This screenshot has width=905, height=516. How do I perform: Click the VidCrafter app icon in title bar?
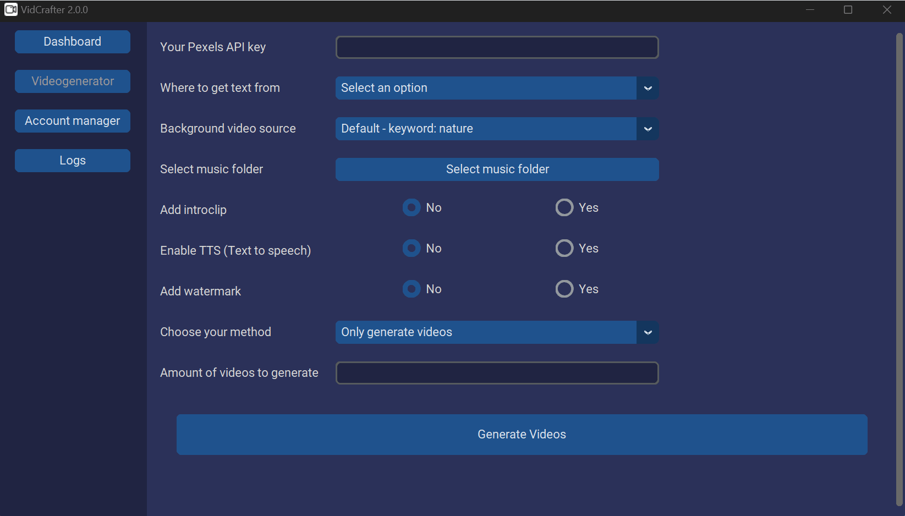click(10, 10)
